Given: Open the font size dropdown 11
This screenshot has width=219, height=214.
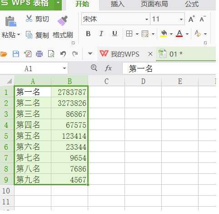Looking at the screenshot, I should tap(181, 19).
